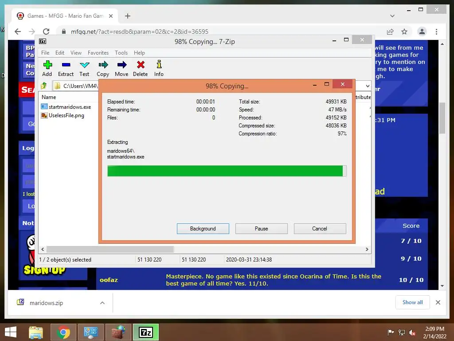Image resolution: width=454 pixels, height=341 pixels.
Task: Click the Move toolbar icon
Action: point(121,68)
